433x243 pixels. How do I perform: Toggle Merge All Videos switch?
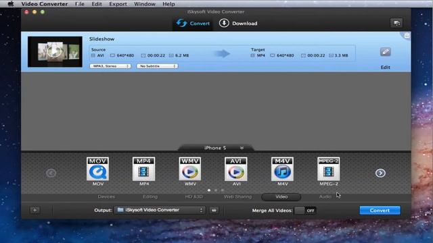[305, 211]
